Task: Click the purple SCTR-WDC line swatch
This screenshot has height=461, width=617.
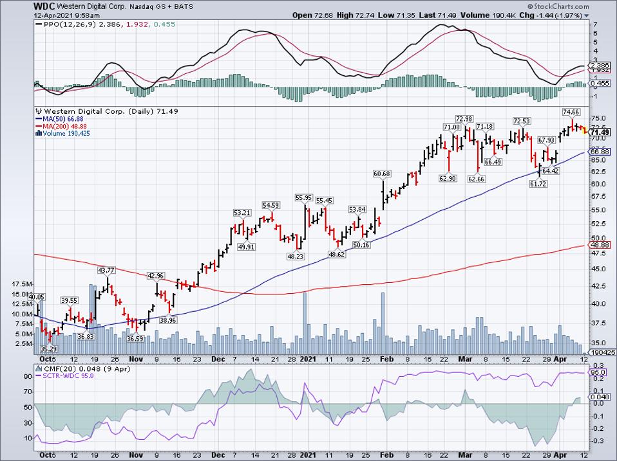Action: (x=39, y=375)
